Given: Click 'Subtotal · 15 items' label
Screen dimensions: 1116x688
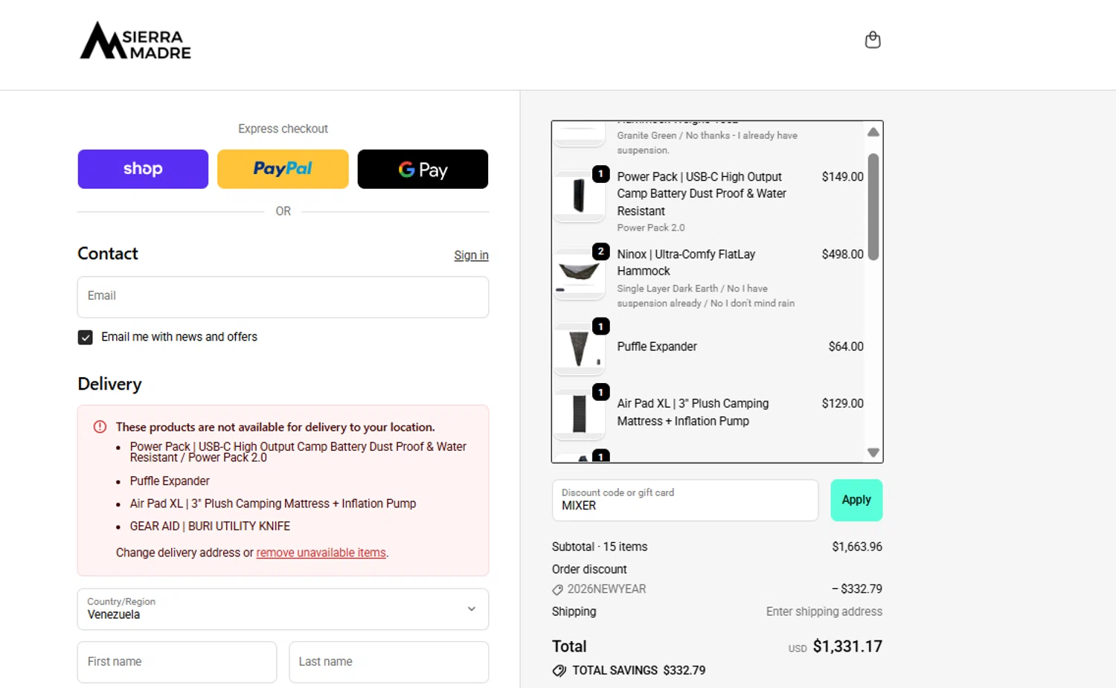Looking at the screenshot, I should 600,547.
